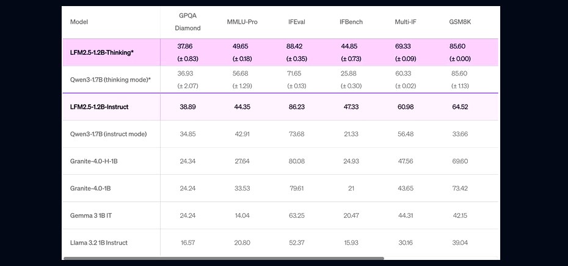This screenshot has width=568, height=266.
Task: Select the value 79.61 in the IFEval column
Action: pos(297,189)
